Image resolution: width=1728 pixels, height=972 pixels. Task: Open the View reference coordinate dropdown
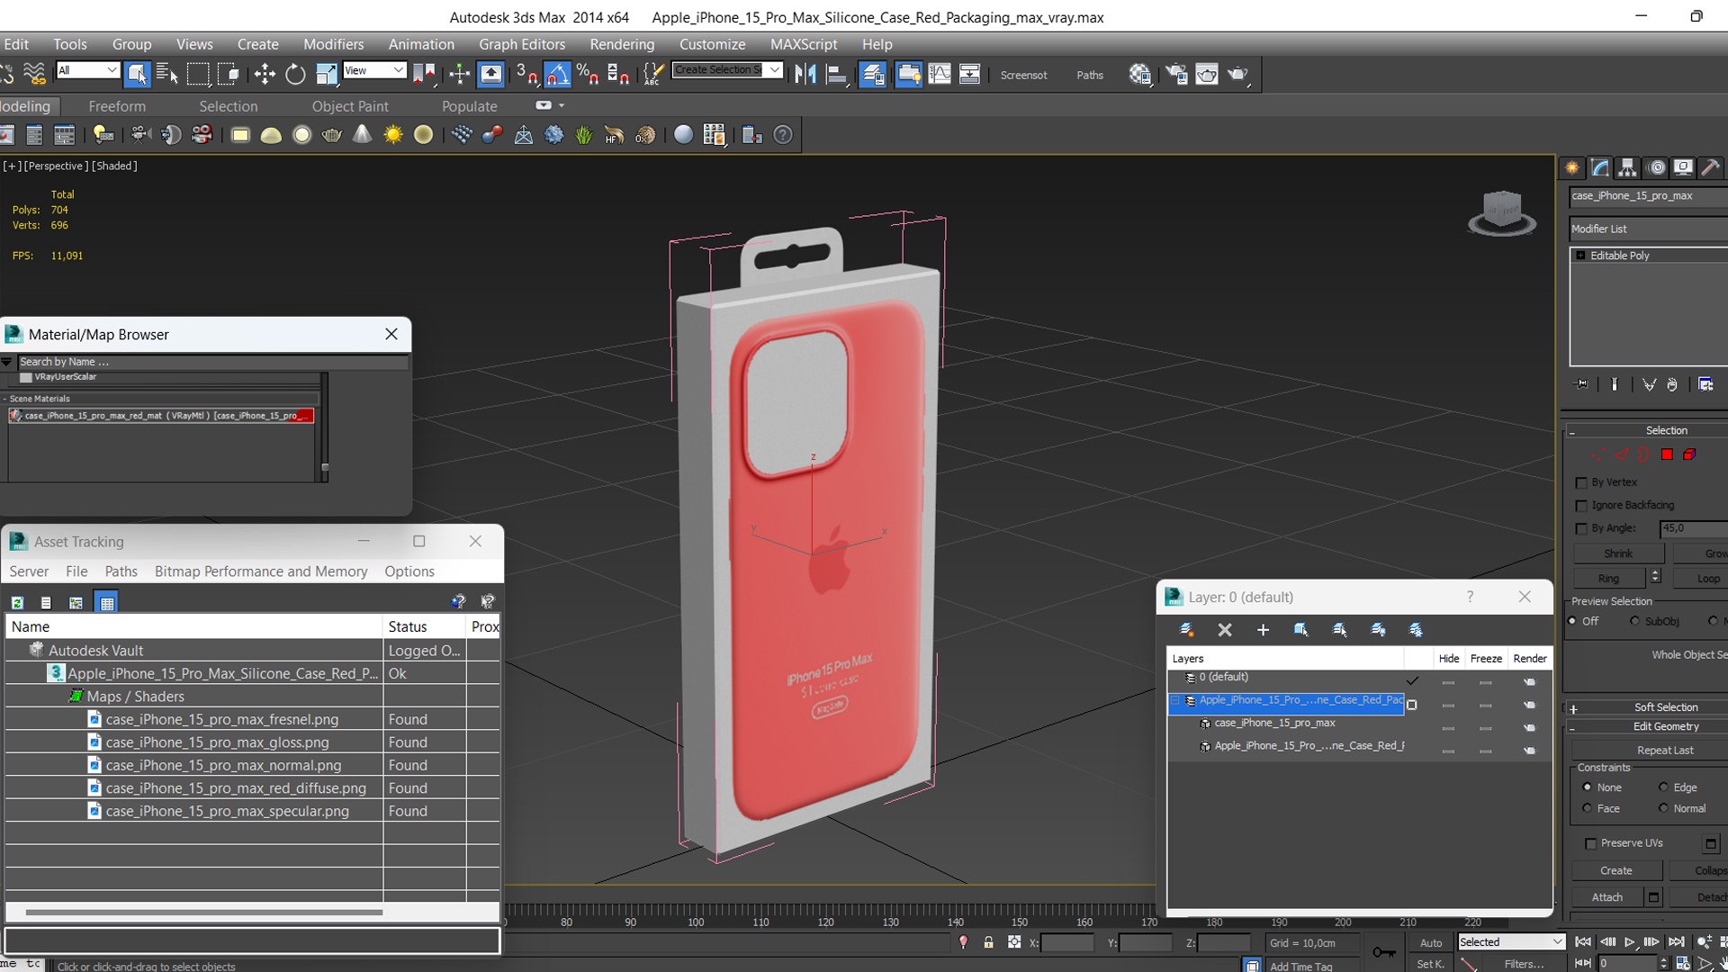click(374, 70)
